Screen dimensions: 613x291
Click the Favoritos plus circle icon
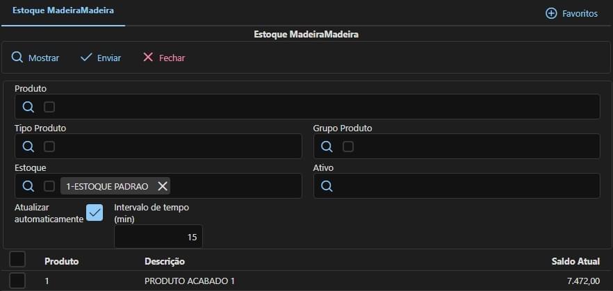[551, 13]
